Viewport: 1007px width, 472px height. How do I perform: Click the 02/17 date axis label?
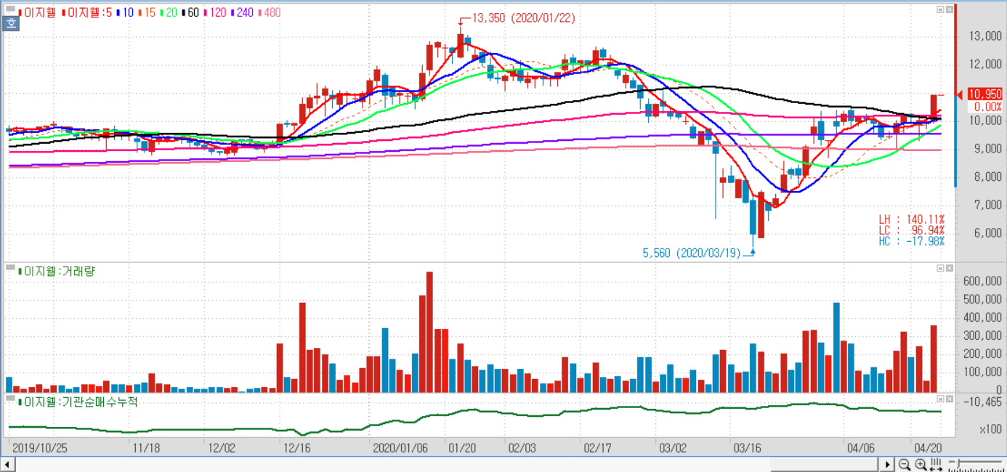tap(597, 447)
